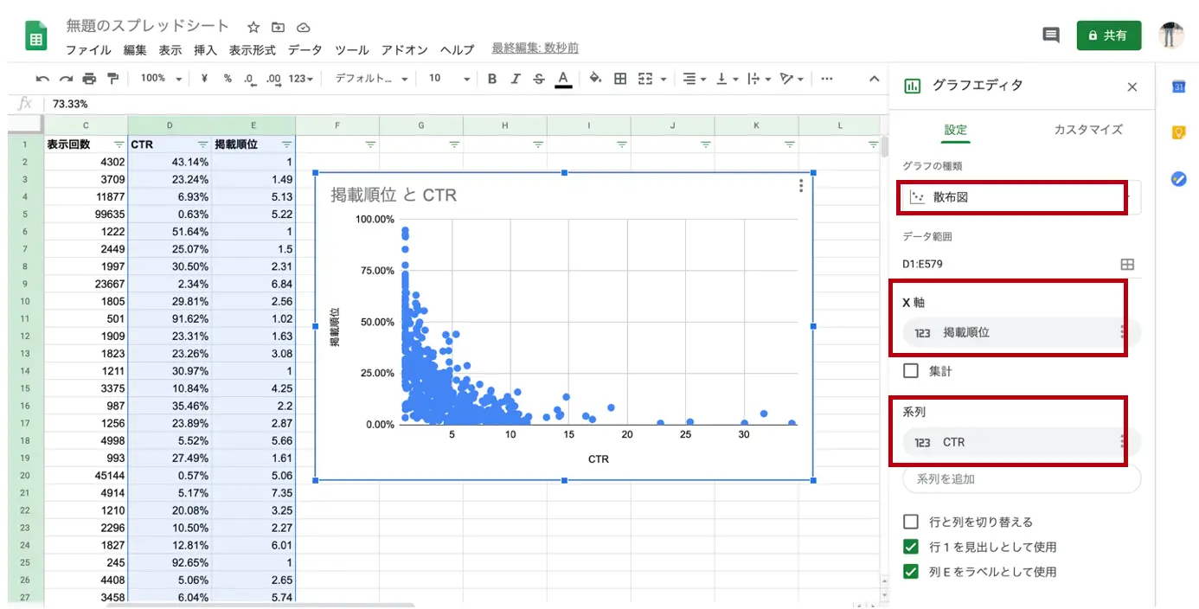
Task: Toggle italic formatting
Action: (x=516, y=79)
